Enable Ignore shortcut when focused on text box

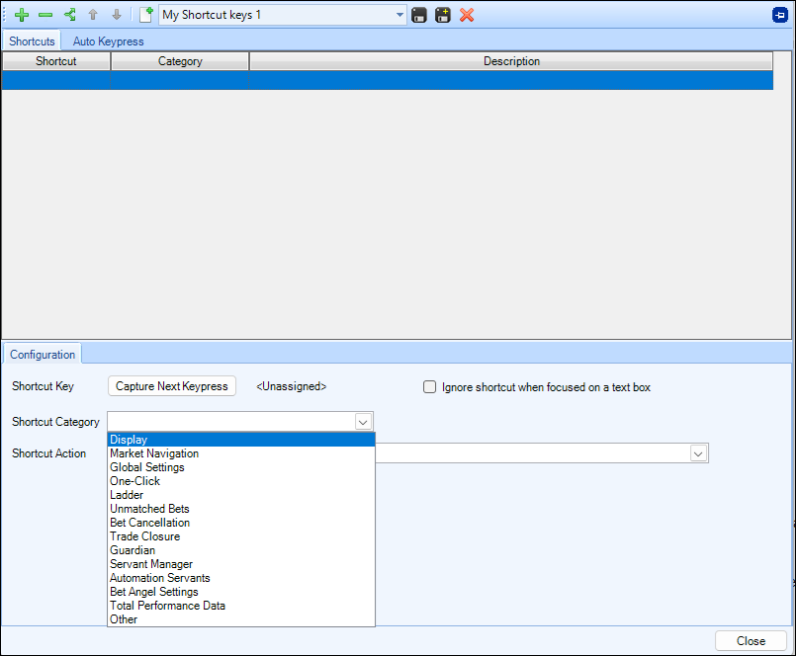pyautogui.click(x=429, y=387)
